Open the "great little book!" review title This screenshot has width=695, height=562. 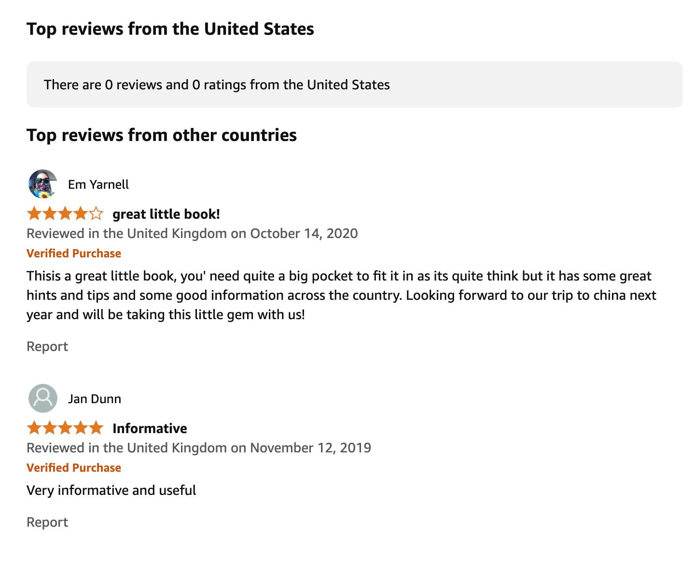tap(166, 214)
